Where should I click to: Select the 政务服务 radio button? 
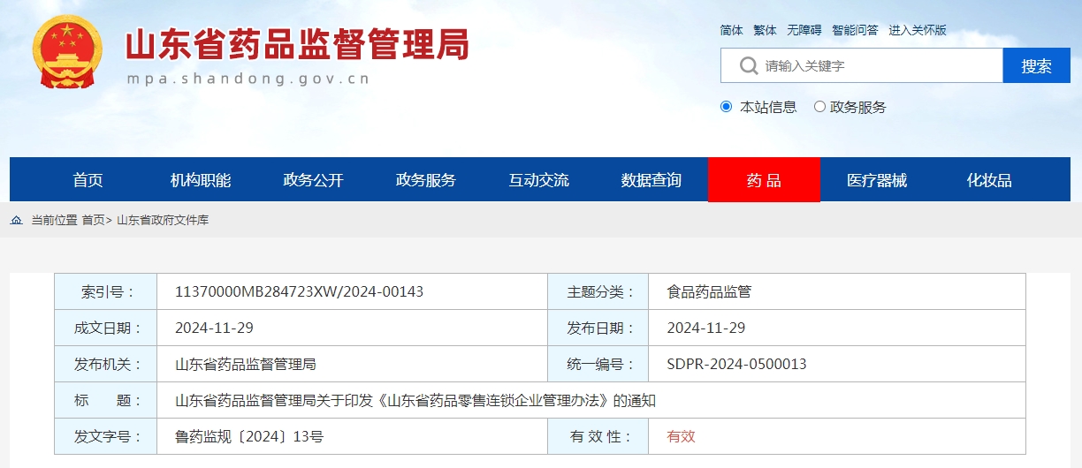[x=819, y=107]
